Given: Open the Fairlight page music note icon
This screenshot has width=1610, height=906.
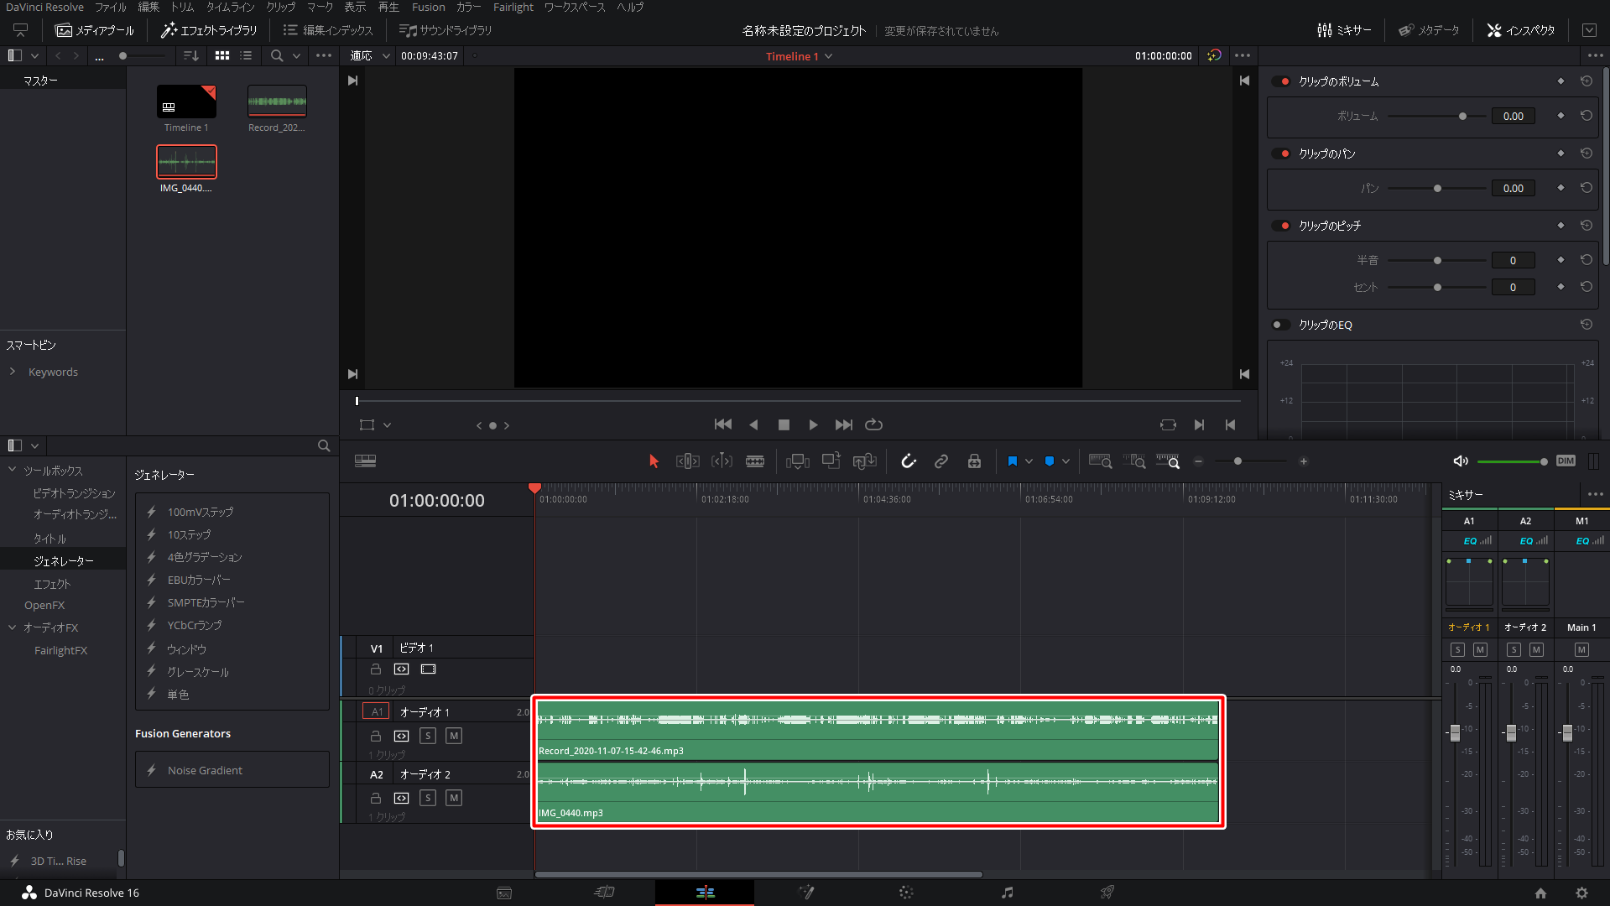Looking at the screenshot, I should click(1007, 893).
